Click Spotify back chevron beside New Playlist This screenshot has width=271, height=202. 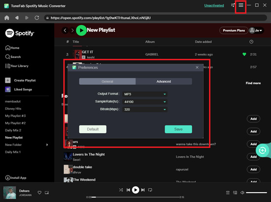pyautogui.click(x=65, y=30)
